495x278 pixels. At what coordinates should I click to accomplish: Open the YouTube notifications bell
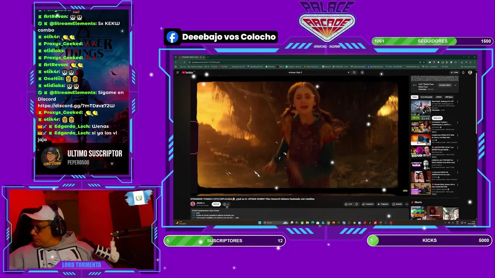[463, 72]
